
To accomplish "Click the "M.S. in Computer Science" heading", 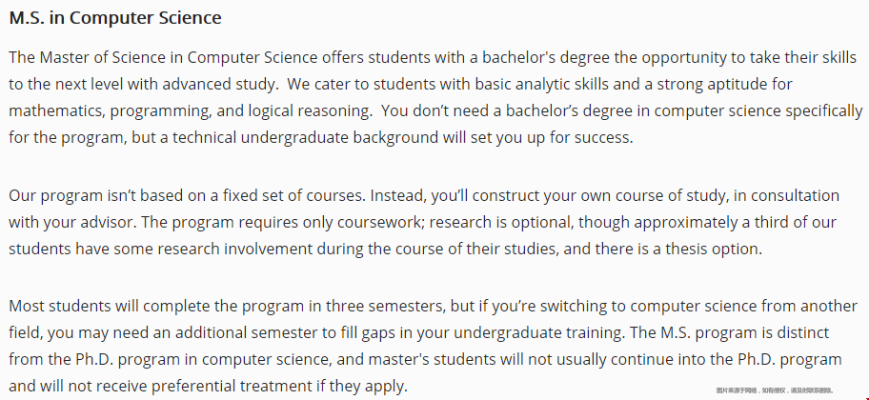I will coord(114,18).
